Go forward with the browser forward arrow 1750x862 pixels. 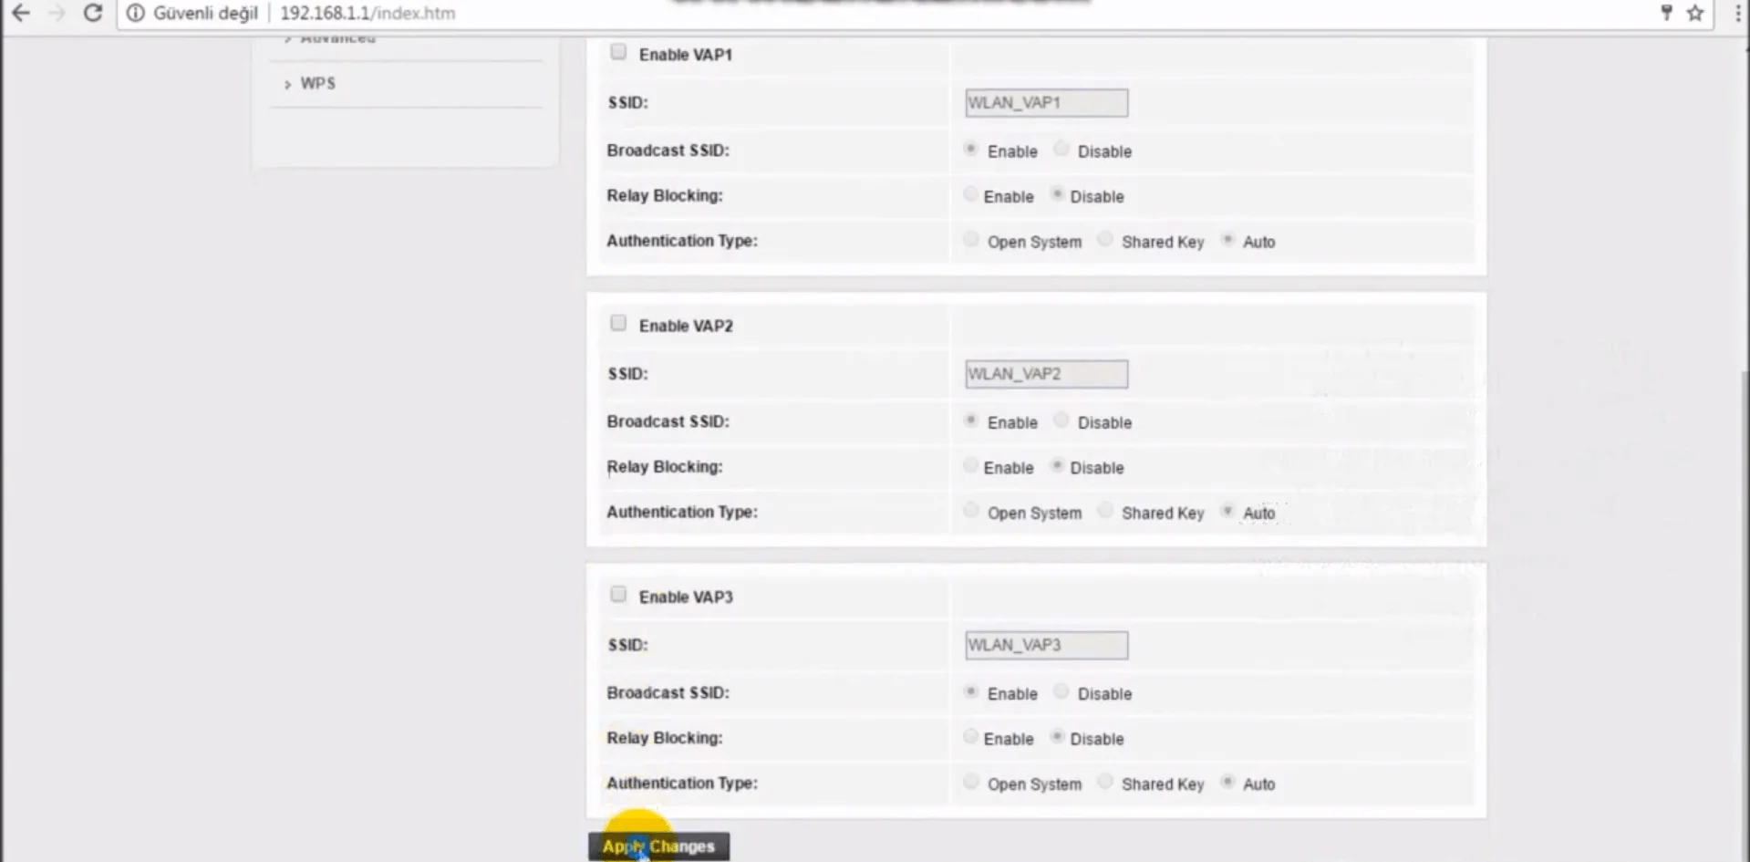[57, 13]
